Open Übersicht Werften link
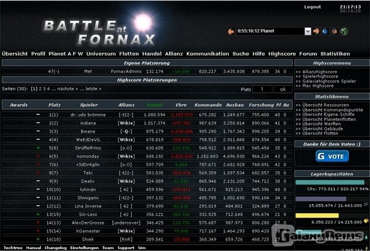This screenshot has width=370, height=251. 322,124
